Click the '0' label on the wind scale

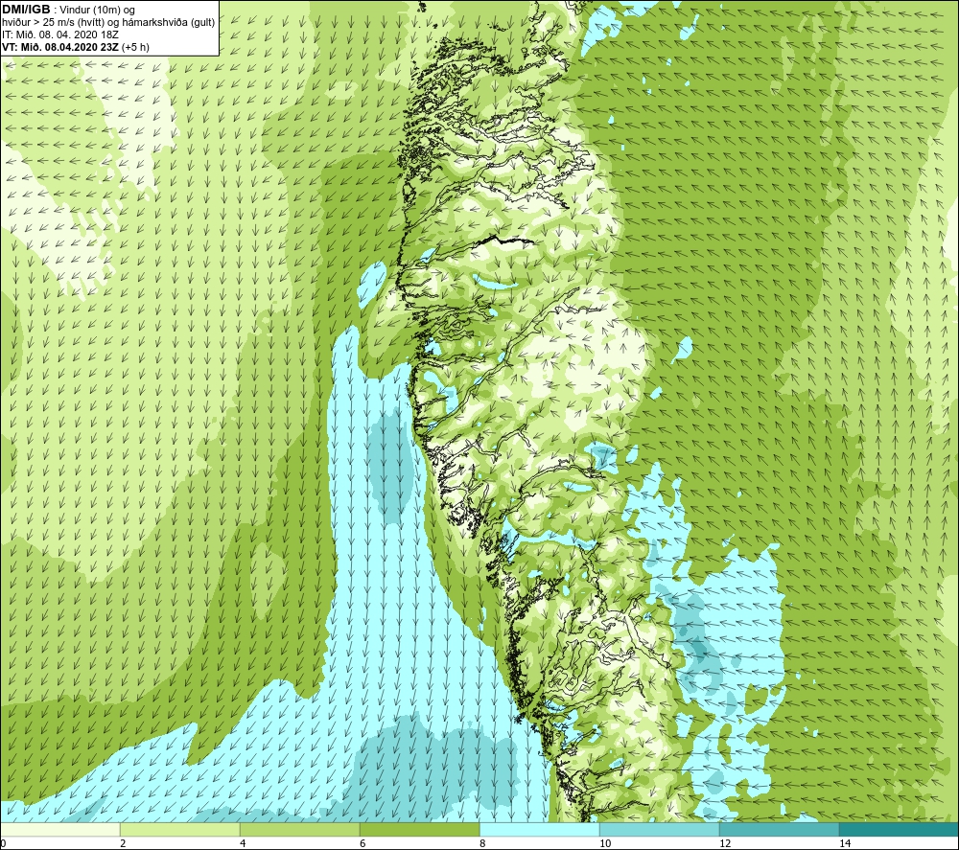coord(3,844)
